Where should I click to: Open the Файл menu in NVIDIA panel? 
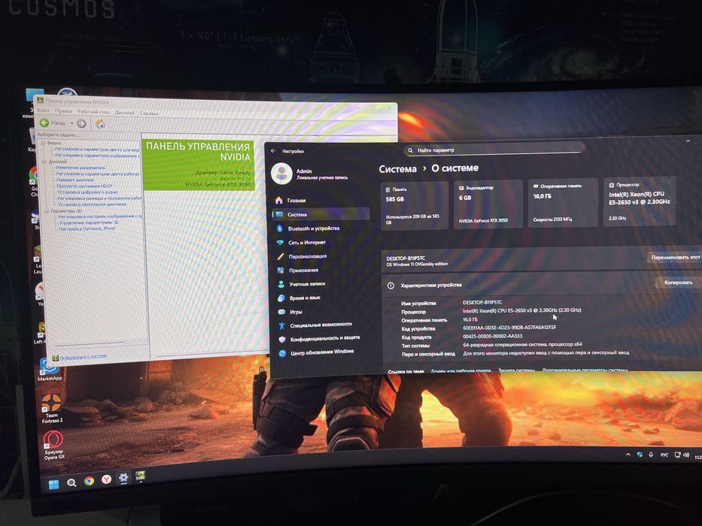(44, 110)
